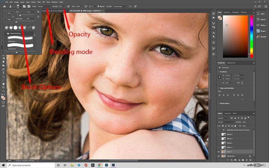269x168 pixels.
Task: Open the brush picker gear settings menu
Action: point(38,12)
